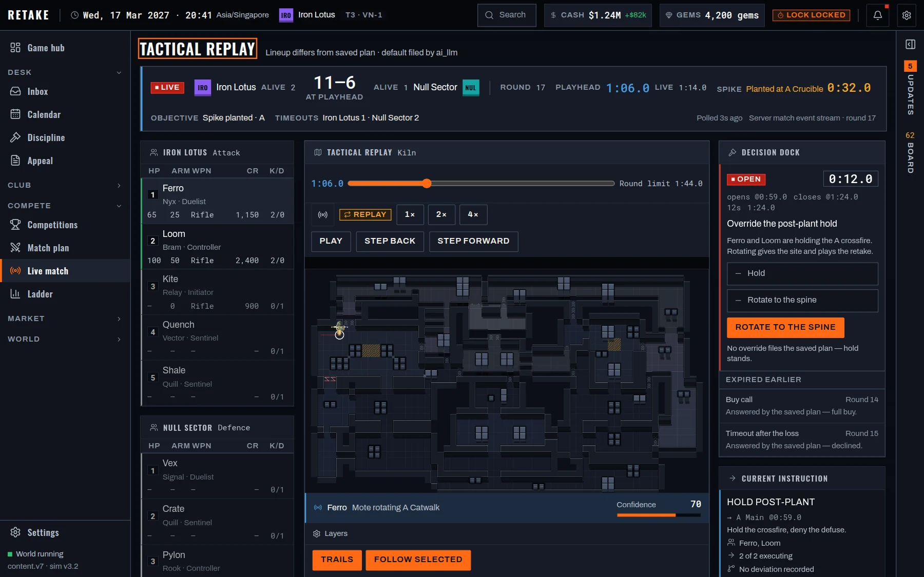Toggle TRAILS layer
Image resolution: width=924 pixels, height=577 pixels.
coord(337,560)
